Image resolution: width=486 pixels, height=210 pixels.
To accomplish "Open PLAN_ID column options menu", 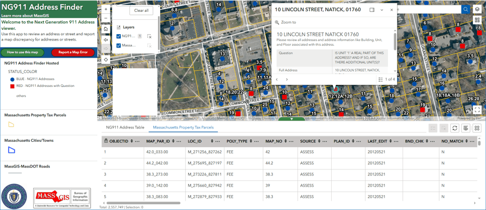I will 359,141.
